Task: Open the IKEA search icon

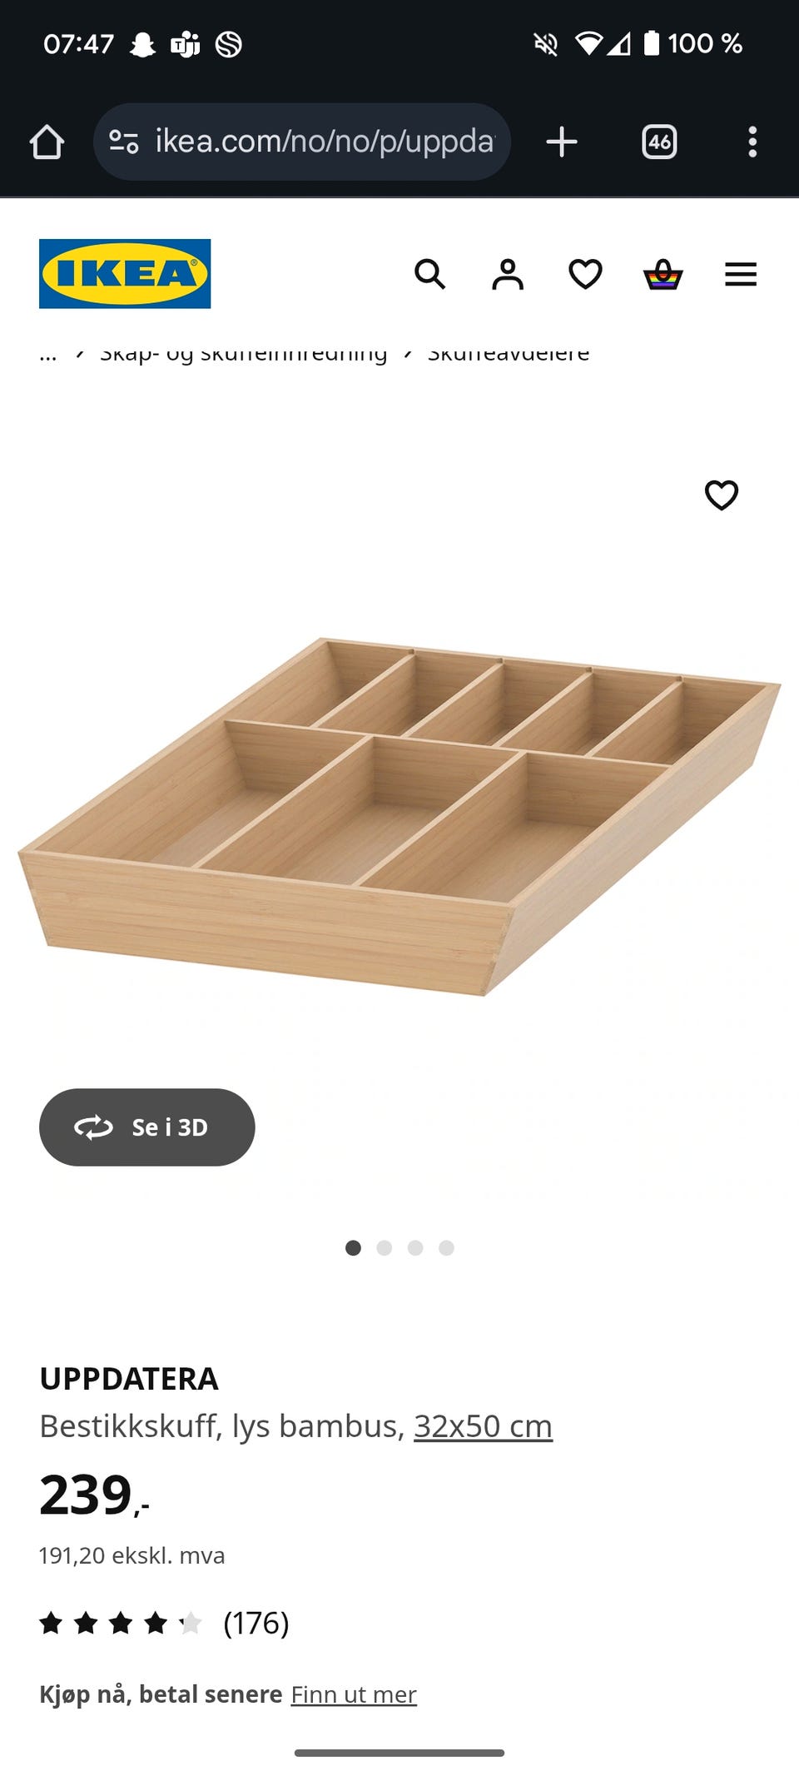Action: click(430, 274)
